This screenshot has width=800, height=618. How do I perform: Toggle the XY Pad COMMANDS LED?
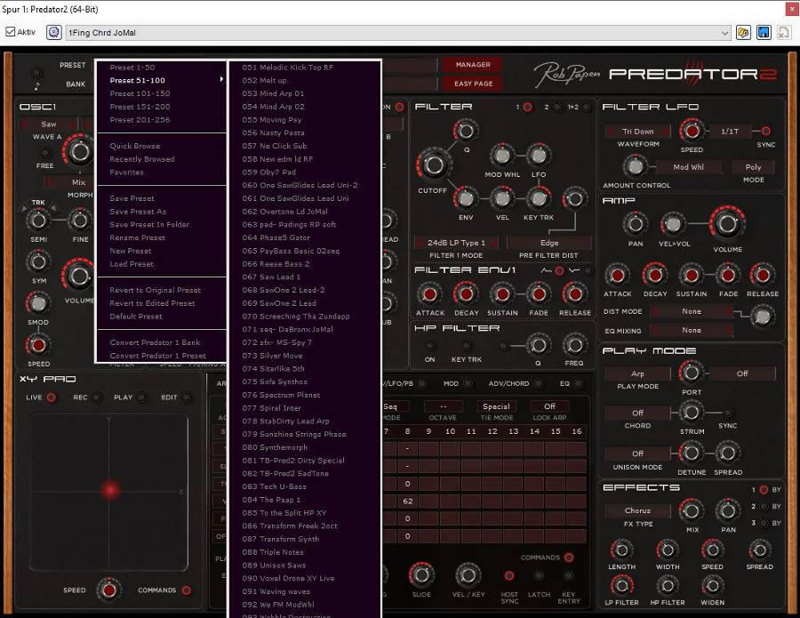187,590
